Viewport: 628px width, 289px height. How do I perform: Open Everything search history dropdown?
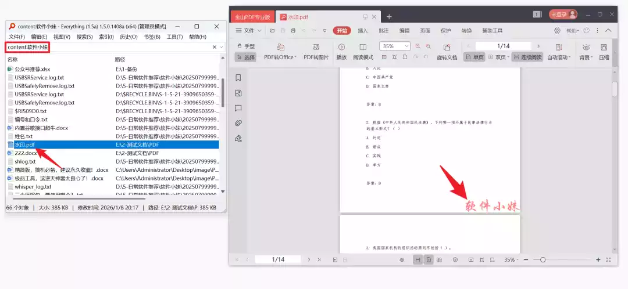coord(221,47)
